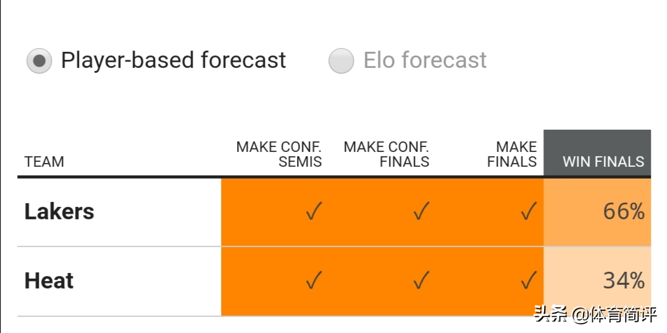
Task: Click the MAKE CONF. SEMIS column header
Action: pyautogui.click(x=279, y=154)
